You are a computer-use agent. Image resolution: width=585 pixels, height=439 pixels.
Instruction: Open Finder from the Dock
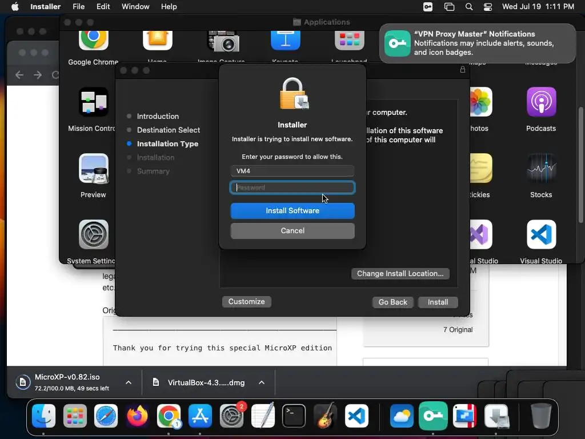point(43,416)
